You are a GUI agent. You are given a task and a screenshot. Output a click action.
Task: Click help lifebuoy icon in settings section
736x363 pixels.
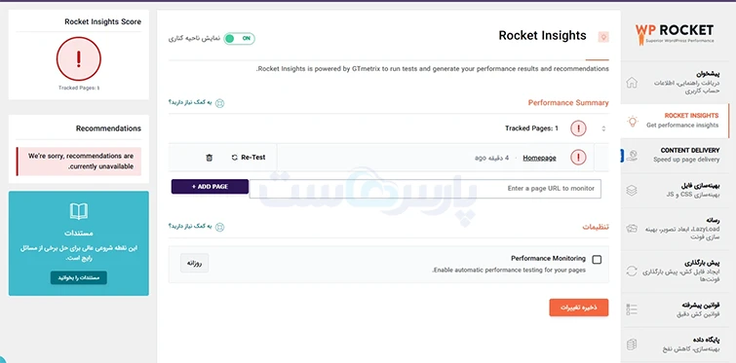(219, 227)
